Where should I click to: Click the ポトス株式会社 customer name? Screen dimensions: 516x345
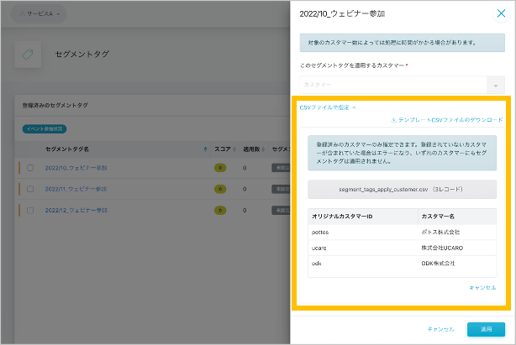tap(440, 232)
